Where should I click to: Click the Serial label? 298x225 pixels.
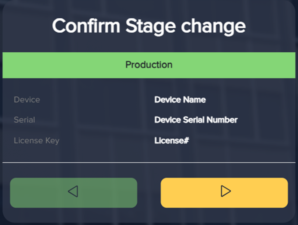(x=24, y=120)
